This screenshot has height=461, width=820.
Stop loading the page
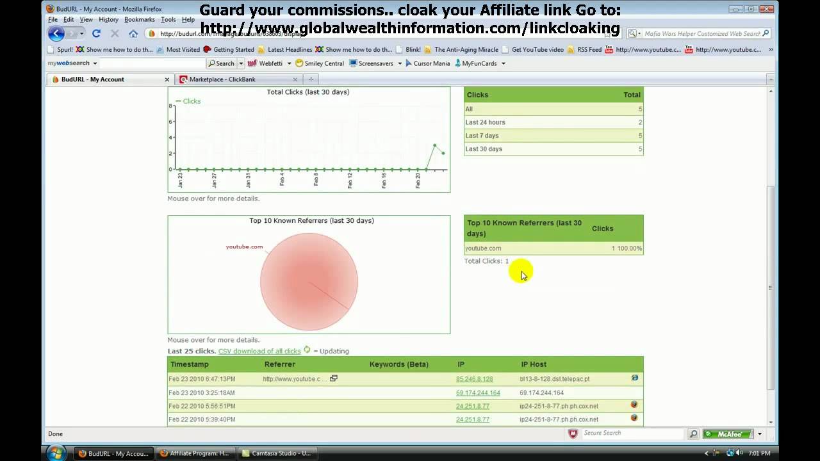pyautogui.click(x=115, y=33)
